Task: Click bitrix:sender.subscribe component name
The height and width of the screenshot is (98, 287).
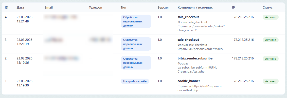Action: 195,58
